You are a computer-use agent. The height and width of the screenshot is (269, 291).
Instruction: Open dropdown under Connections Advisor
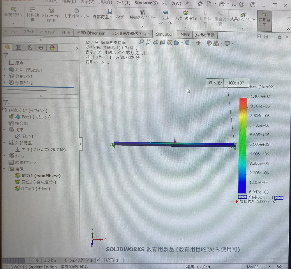click(142, 26)
